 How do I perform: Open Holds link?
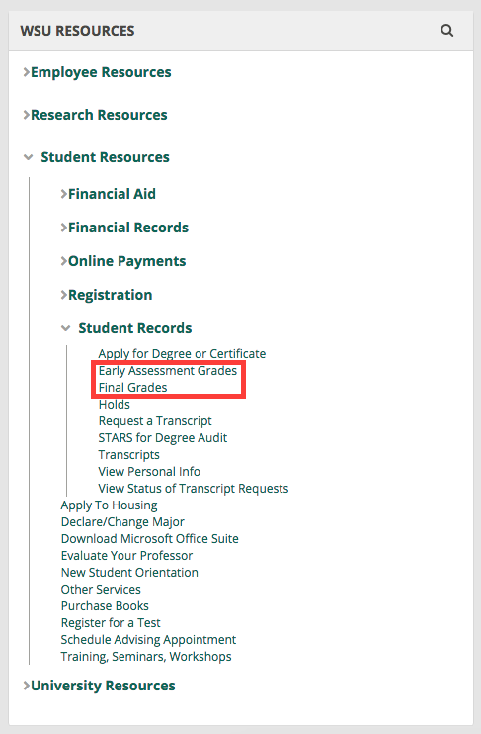click(x=114, y=405)
